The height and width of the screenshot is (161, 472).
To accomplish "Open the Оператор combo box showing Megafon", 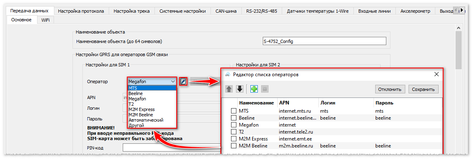I will pos(152,81).
